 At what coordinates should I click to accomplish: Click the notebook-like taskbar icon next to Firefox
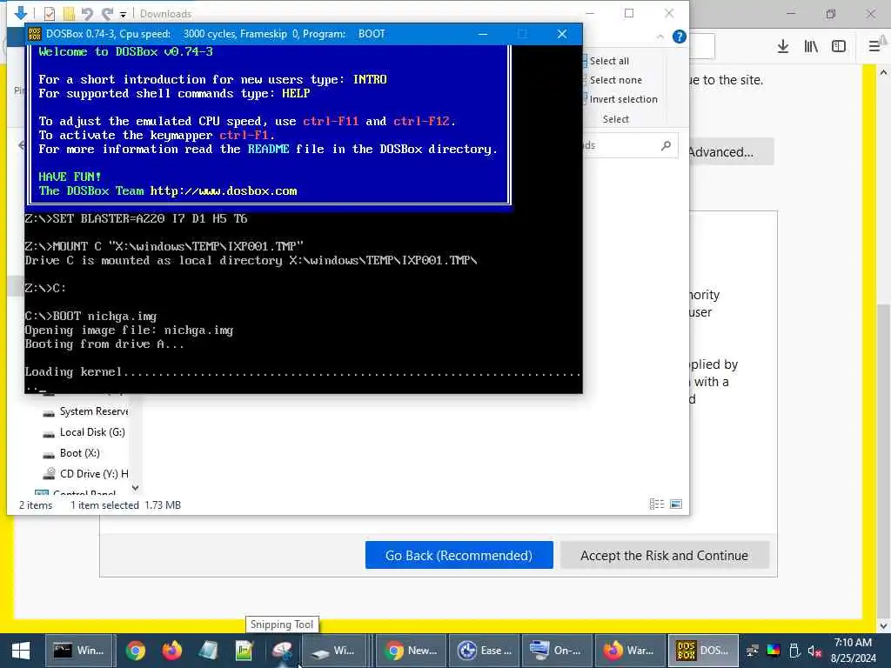pos(208,651)
